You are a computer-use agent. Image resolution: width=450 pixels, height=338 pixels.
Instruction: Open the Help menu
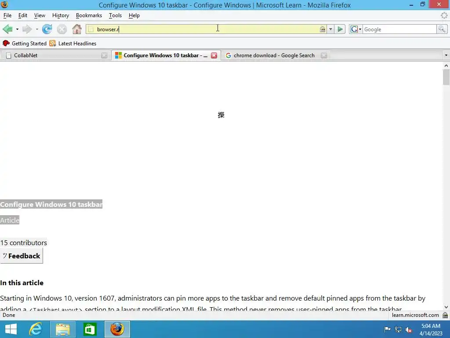tap(134, 15)
